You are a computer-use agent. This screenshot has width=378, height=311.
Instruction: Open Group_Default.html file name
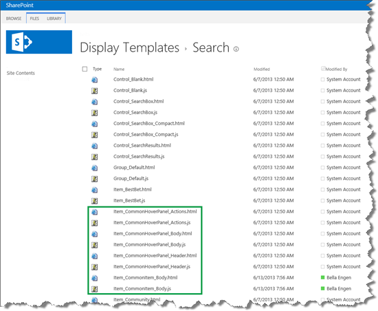[134, 167]
